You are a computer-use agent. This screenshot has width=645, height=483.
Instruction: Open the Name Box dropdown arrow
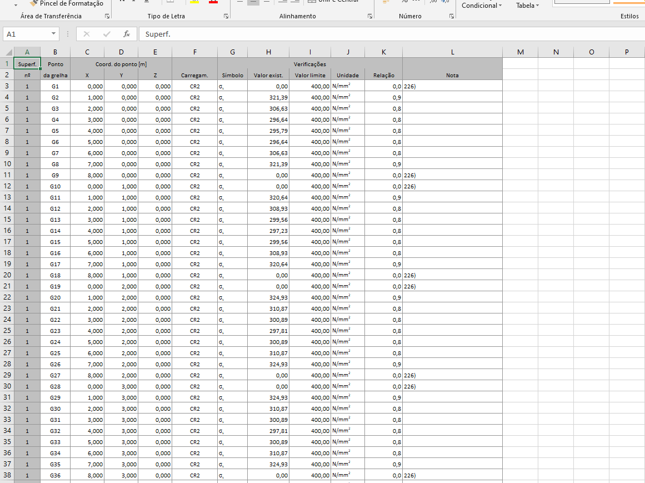coord(54,34)
